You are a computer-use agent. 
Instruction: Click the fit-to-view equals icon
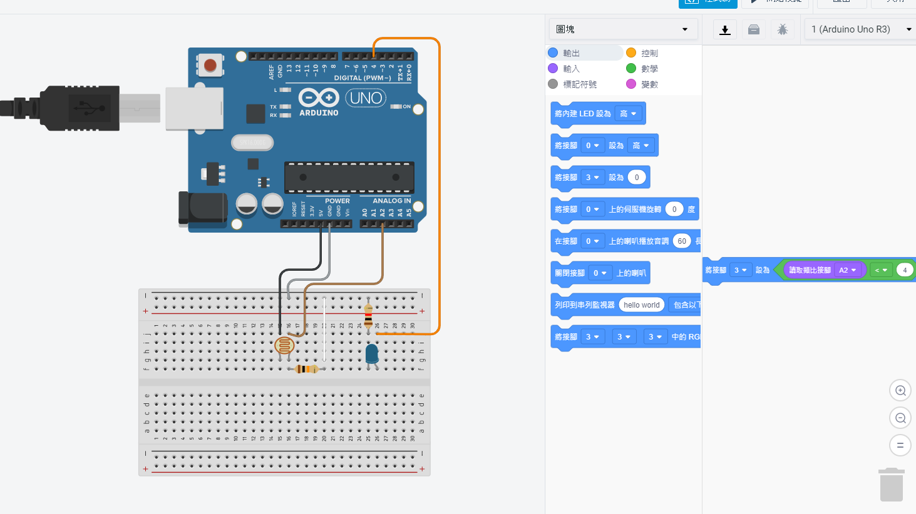point(900,445)
